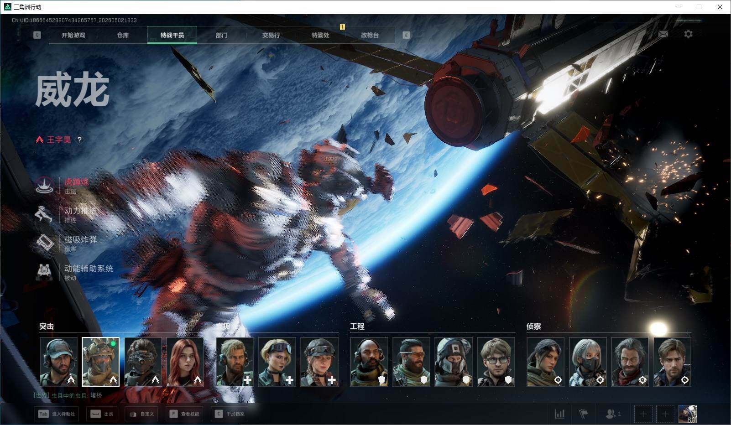The width and height of the screenshot is (731, 425).
Task: Open the 干员档案 operator file button
Action: tap(230, 414)
